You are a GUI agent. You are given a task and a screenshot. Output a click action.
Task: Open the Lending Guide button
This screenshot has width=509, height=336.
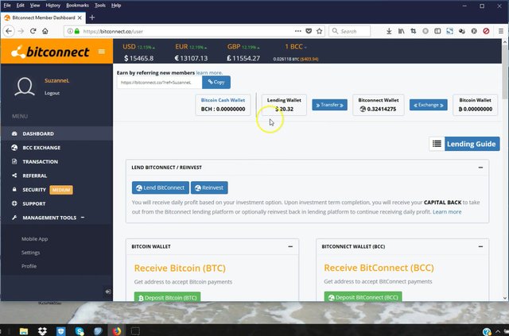(472, 144)
